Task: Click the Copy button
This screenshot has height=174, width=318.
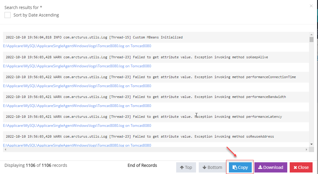Action: coord(240,167)
